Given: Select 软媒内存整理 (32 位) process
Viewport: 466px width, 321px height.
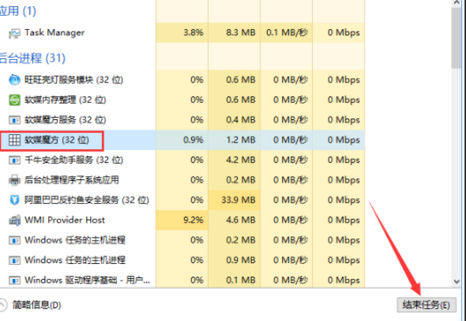Looking at the screenshot, I should click(182, 100).
